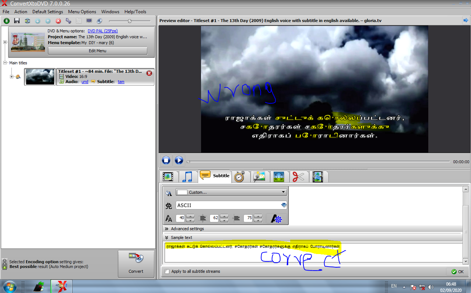
Task: Open the Windows Start menu
Action: pyautogui.click(x=10, y=286)
